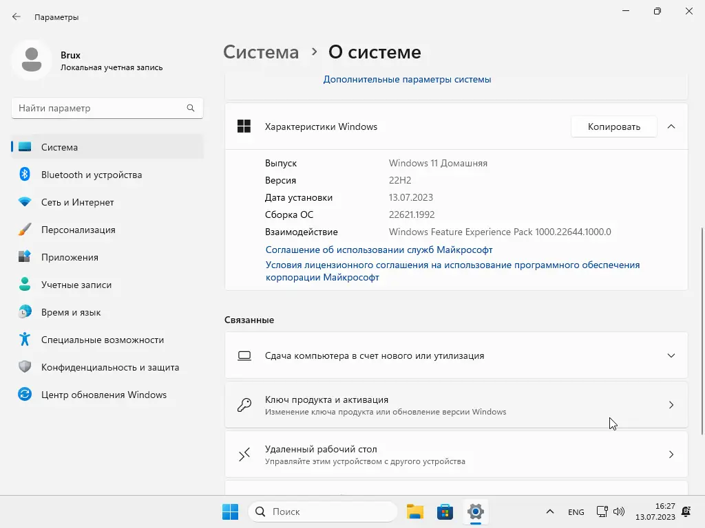Switch ENG input language in taskbar

(576, 511)
